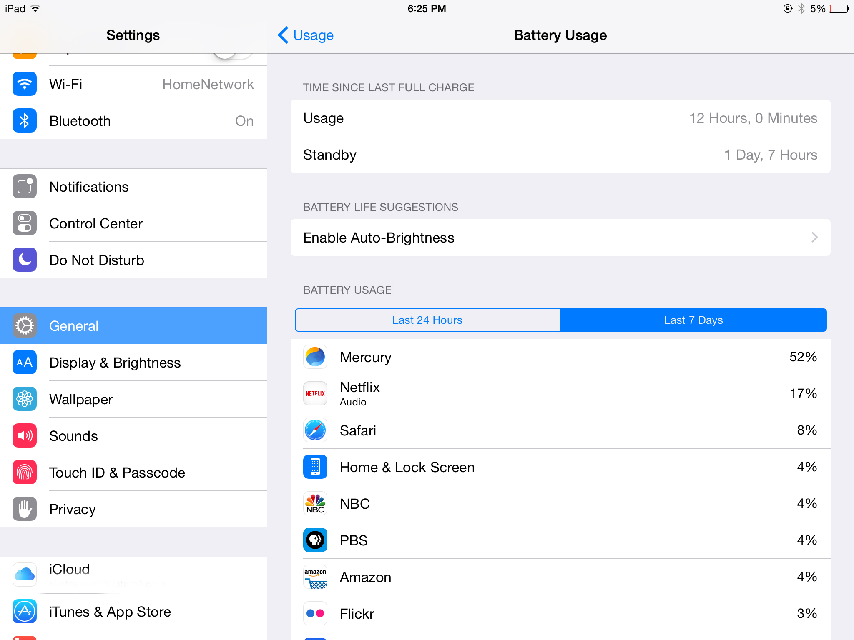Select Do Not Disturb settings
The height and width of the screenshot is (640, 854).
click(133, 260)
